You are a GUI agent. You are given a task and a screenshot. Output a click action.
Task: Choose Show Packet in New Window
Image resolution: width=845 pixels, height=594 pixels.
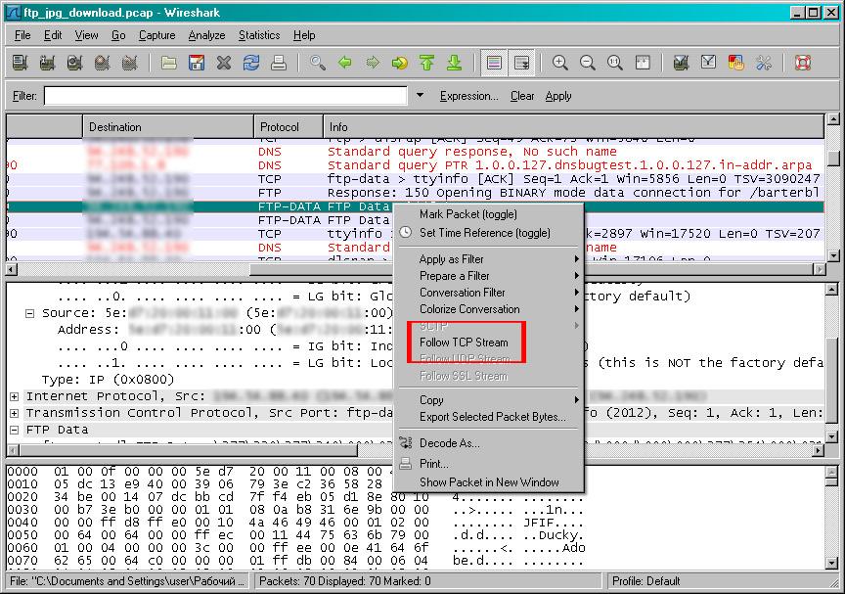489,482
